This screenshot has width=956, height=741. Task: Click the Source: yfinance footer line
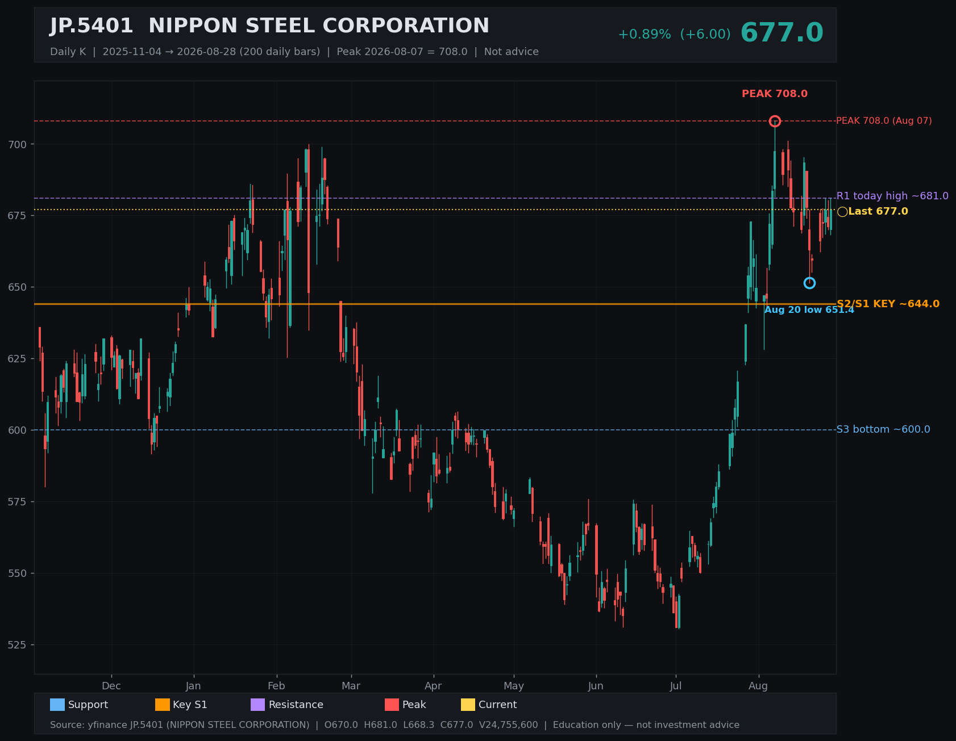[395, 725]
